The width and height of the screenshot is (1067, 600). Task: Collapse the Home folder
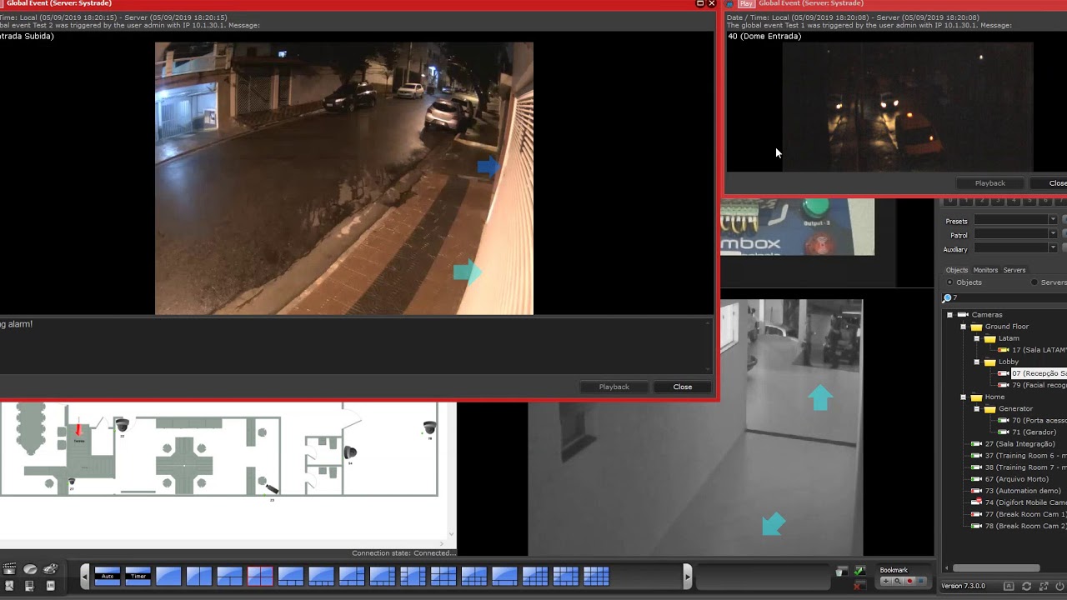pos(963,397)
